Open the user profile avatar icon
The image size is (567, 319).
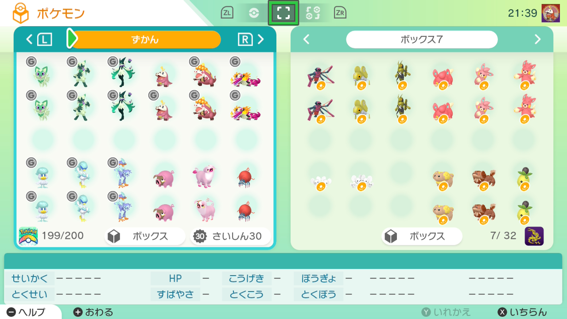(x=551, y=13)
